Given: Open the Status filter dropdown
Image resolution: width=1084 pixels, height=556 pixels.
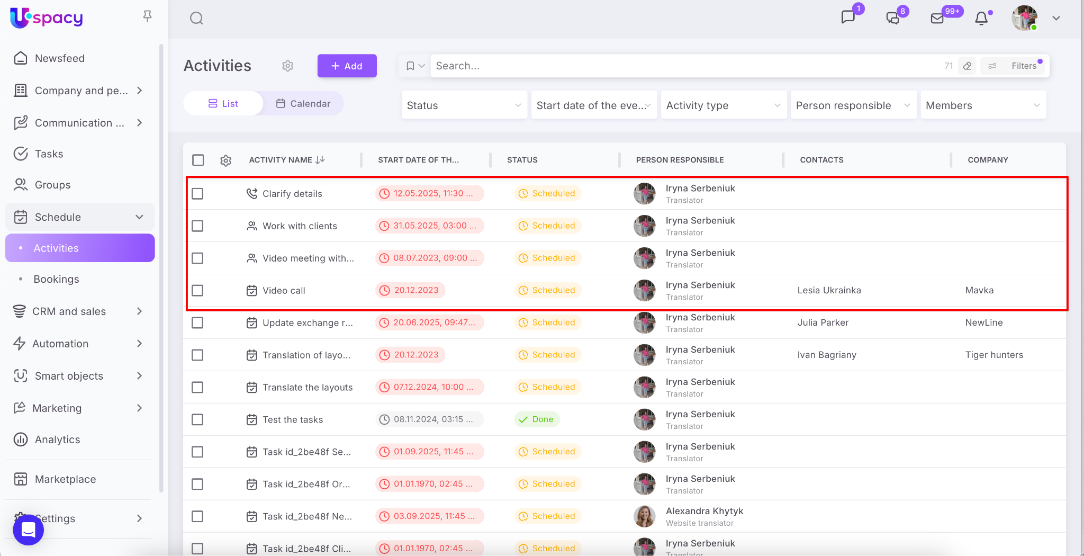Looking at the screenshot, I should [464, 105].
